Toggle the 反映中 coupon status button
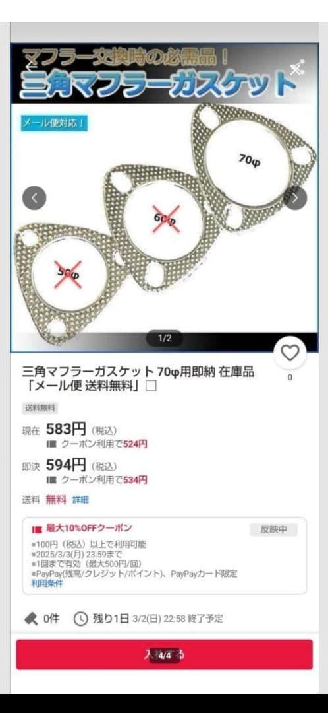 click(x=273, y=529)
